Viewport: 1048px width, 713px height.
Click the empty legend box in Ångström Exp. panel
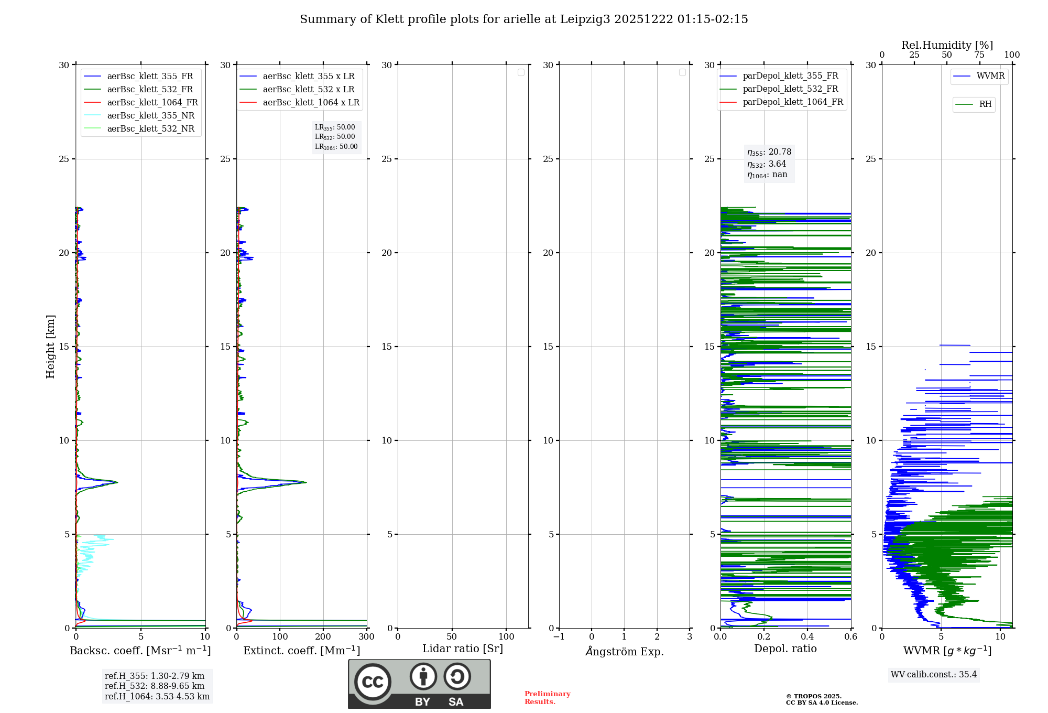pyautogui.click(x=682, y=72)
